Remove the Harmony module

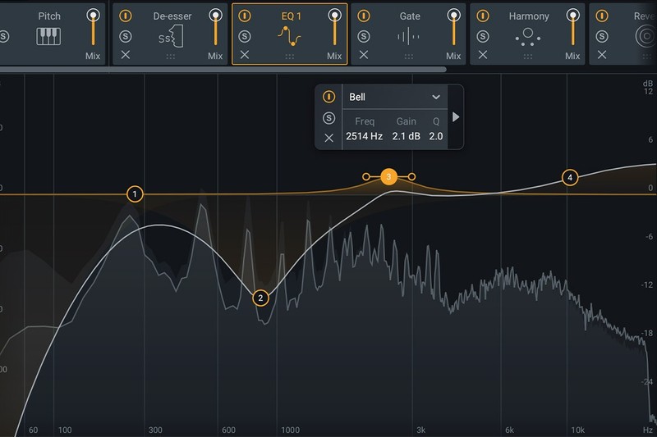coord(483,55)
